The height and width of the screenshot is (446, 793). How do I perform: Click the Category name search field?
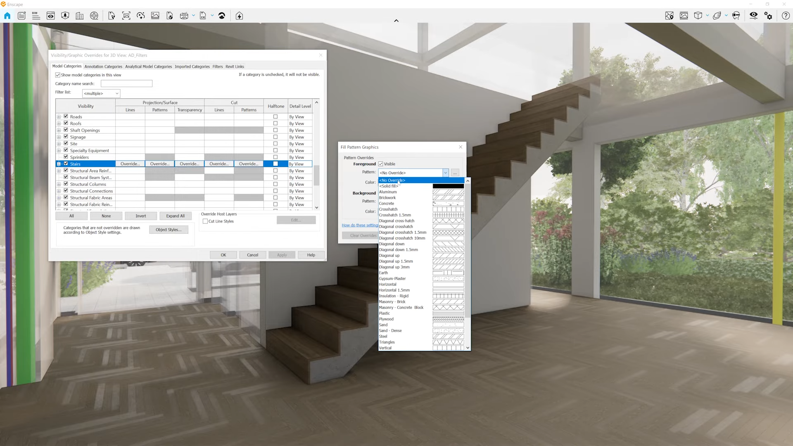coord(126,84)
